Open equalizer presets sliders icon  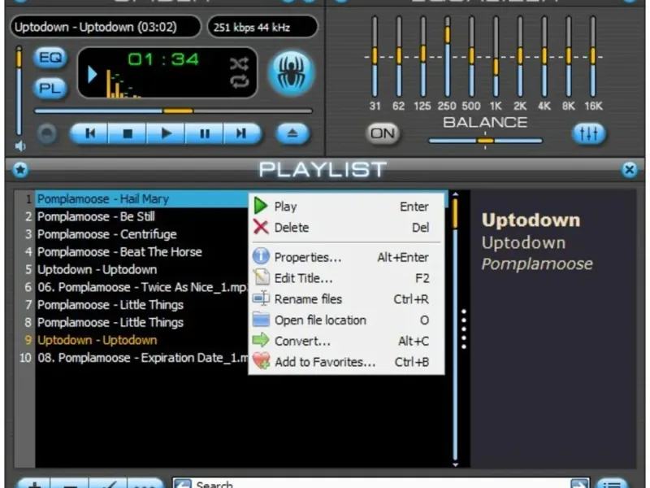588,133
